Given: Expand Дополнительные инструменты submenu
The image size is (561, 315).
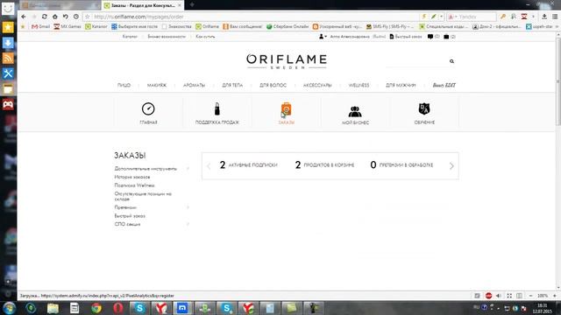Looking at the screenshot, I should 188,169.
